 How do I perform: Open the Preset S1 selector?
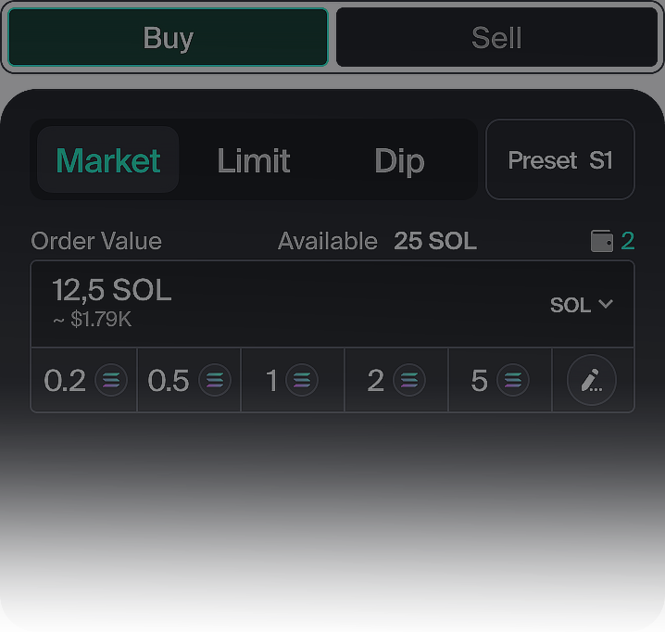[559, 160]
